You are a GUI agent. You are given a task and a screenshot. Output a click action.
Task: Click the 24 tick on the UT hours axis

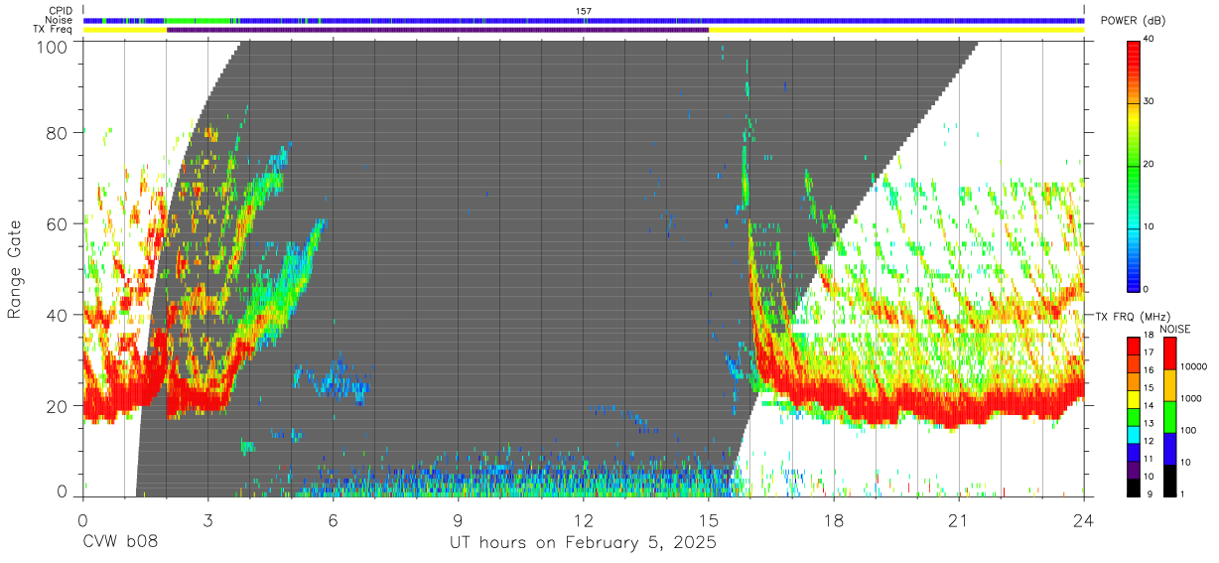pyautogui.click(x=1084, y=520)
